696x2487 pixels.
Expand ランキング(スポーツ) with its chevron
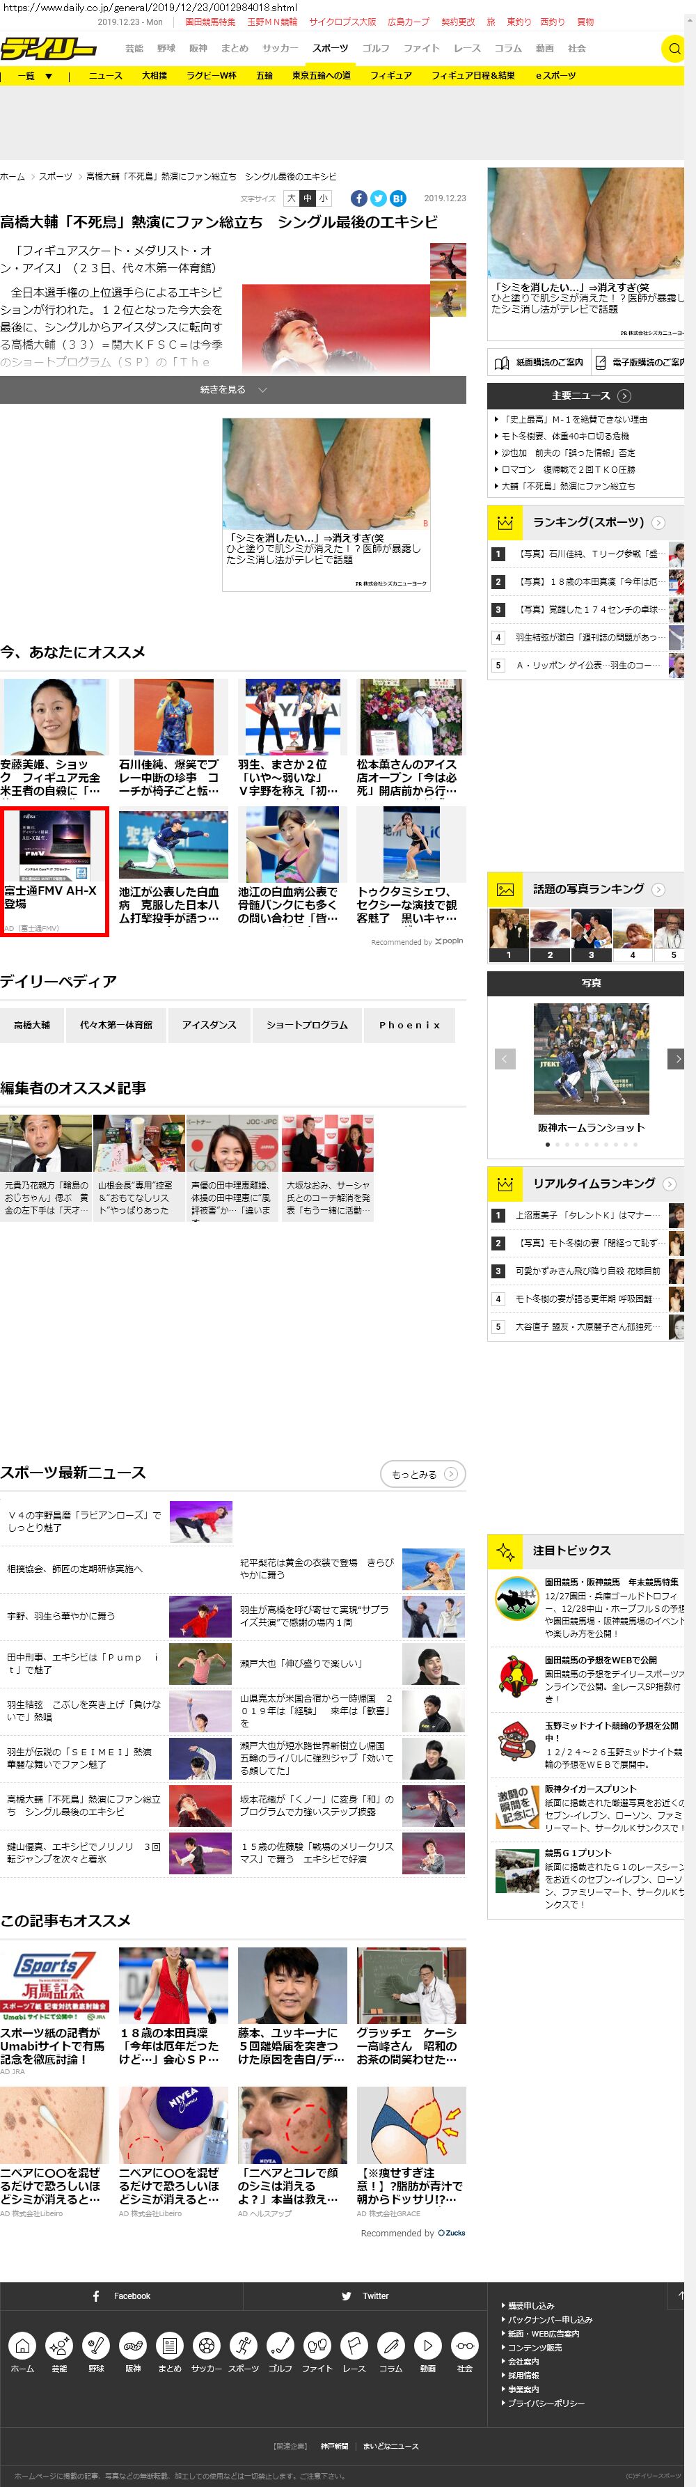point(658,522)
